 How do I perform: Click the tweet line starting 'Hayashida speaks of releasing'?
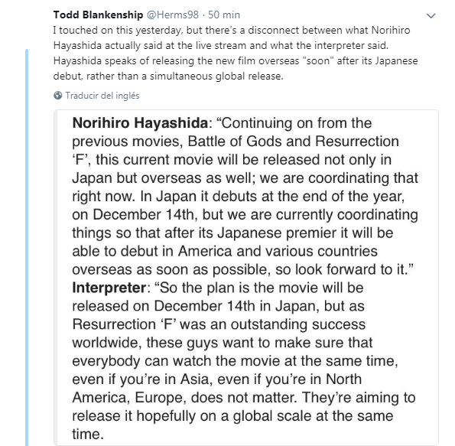tap(236, 60)
